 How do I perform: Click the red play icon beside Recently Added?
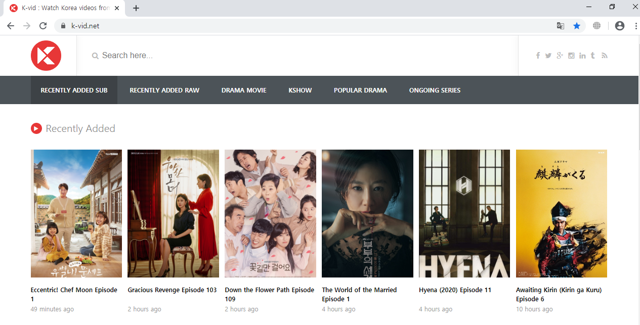point(36,128)
